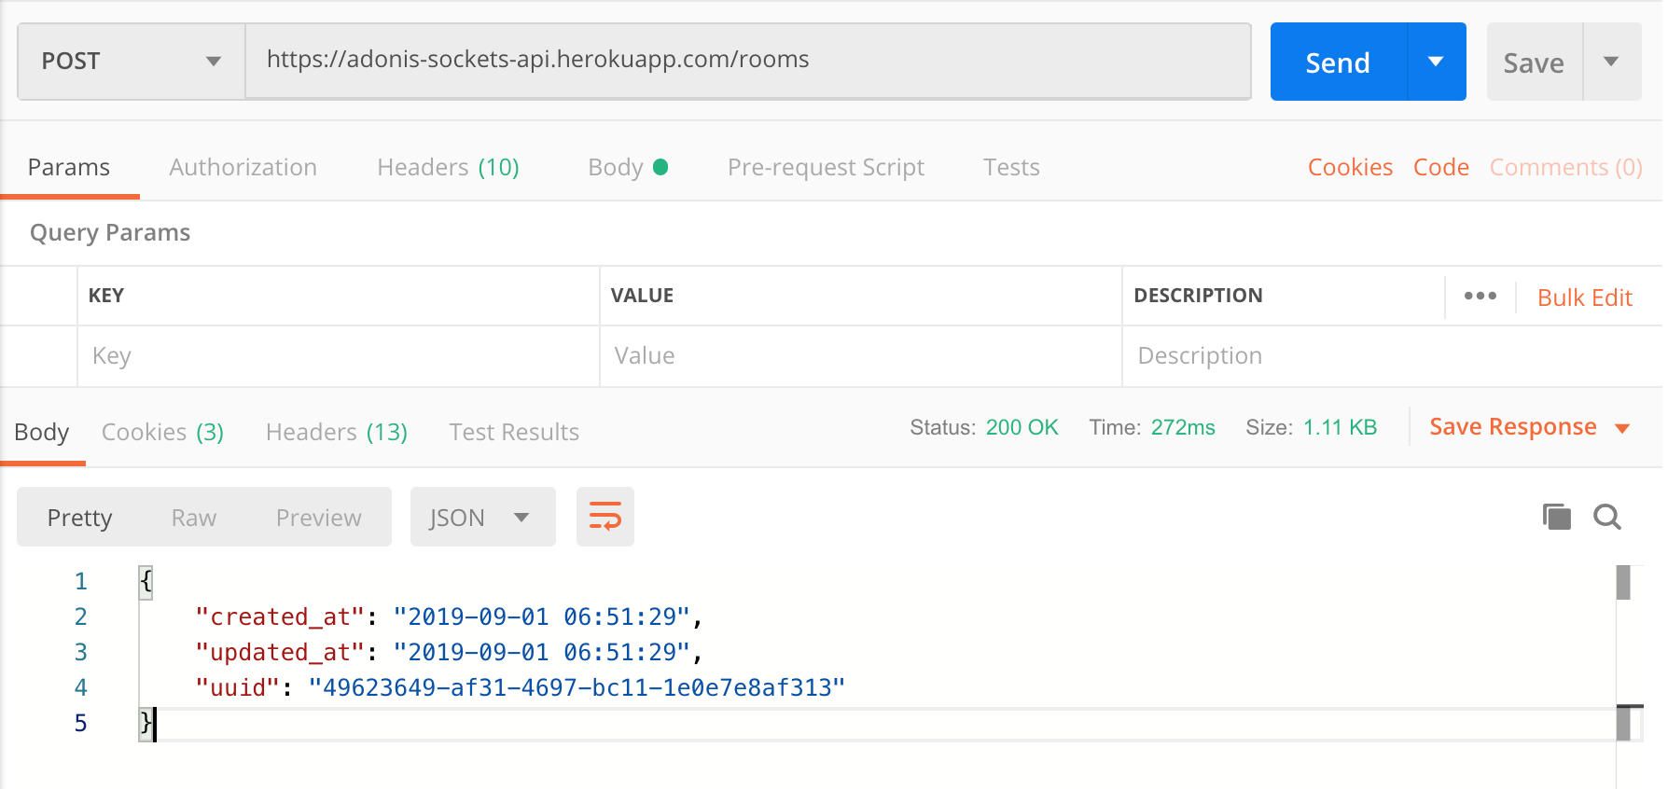
Task: Open search in response body
Action: pos(1606,517)
